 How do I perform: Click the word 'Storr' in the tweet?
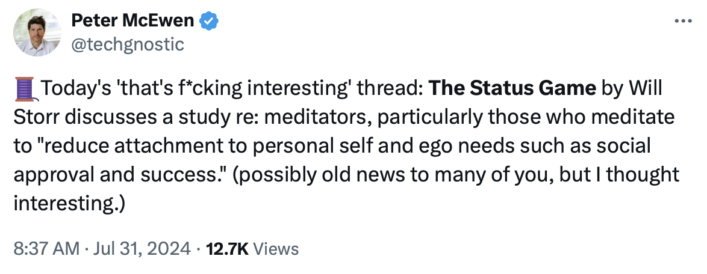(x=37, y=118)
